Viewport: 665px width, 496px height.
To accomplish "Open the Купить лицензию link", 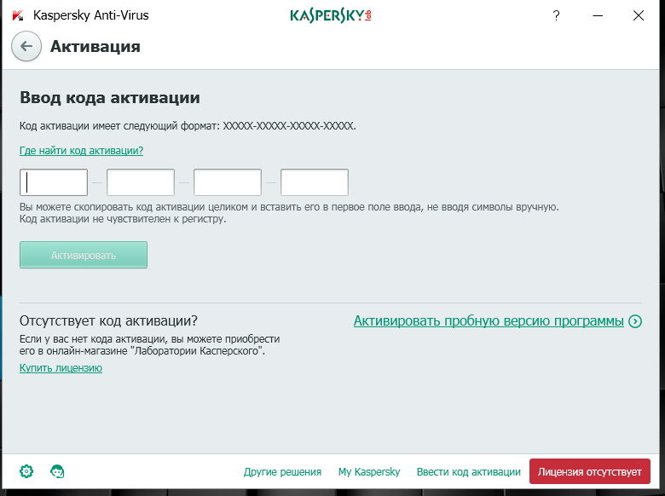I will pyautogui.click(x=61, y=368).
